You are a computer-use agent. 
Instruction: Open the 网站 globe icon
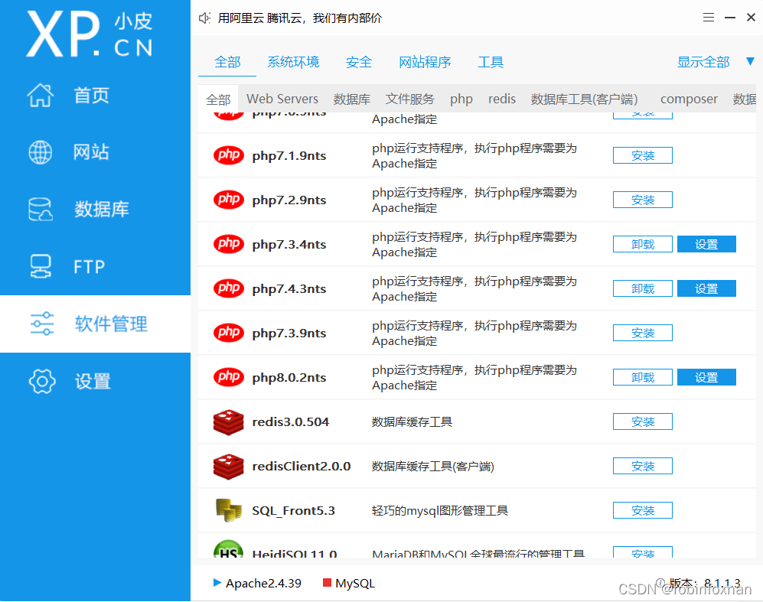(41, 152)
